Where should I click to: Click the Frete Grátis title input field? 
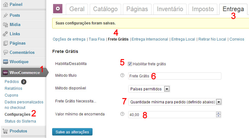click(175, 76)
